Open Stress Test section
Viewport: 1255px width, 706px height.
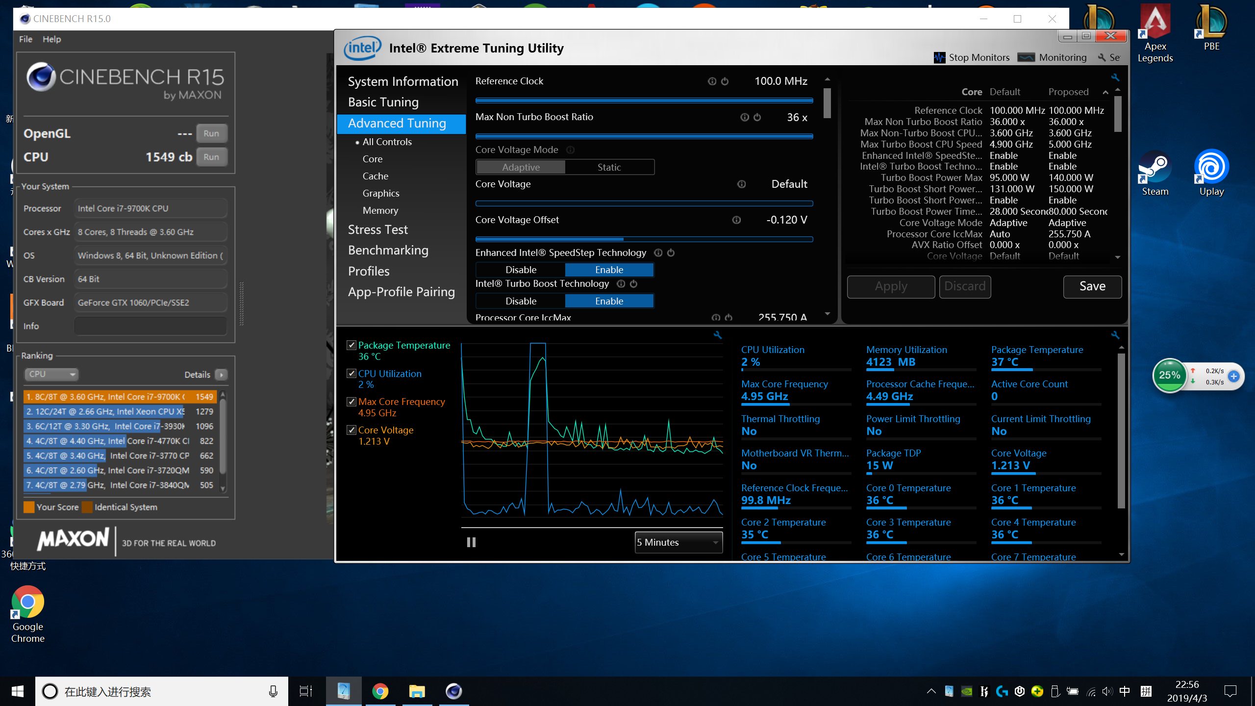point(377,229)
